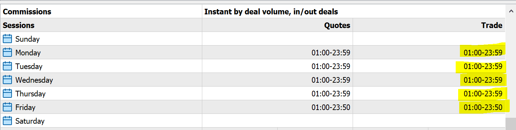The image size is (516, 130).
Task: Select the Tuesday quotes session time
Action: (331, 67)
